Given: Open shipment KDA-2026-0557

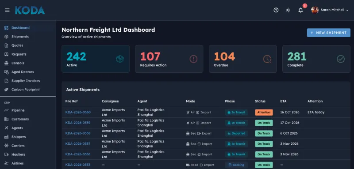Looking at the screenshot, I should (x=78, y=144).
